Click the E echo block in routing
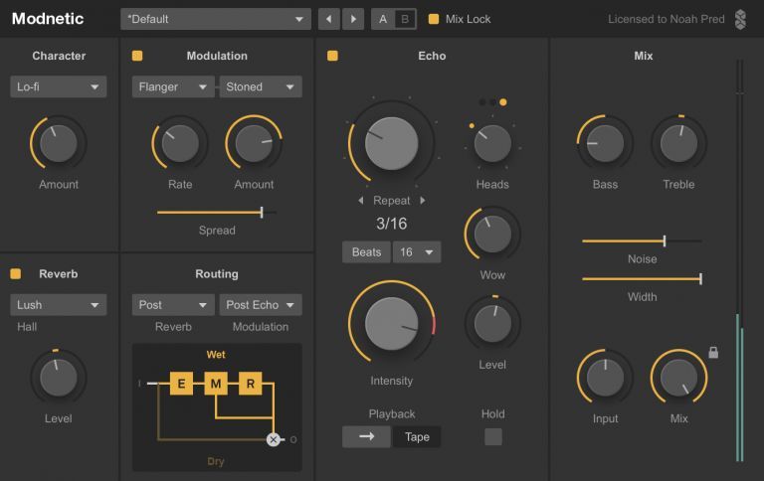 [x=181, y=384]
